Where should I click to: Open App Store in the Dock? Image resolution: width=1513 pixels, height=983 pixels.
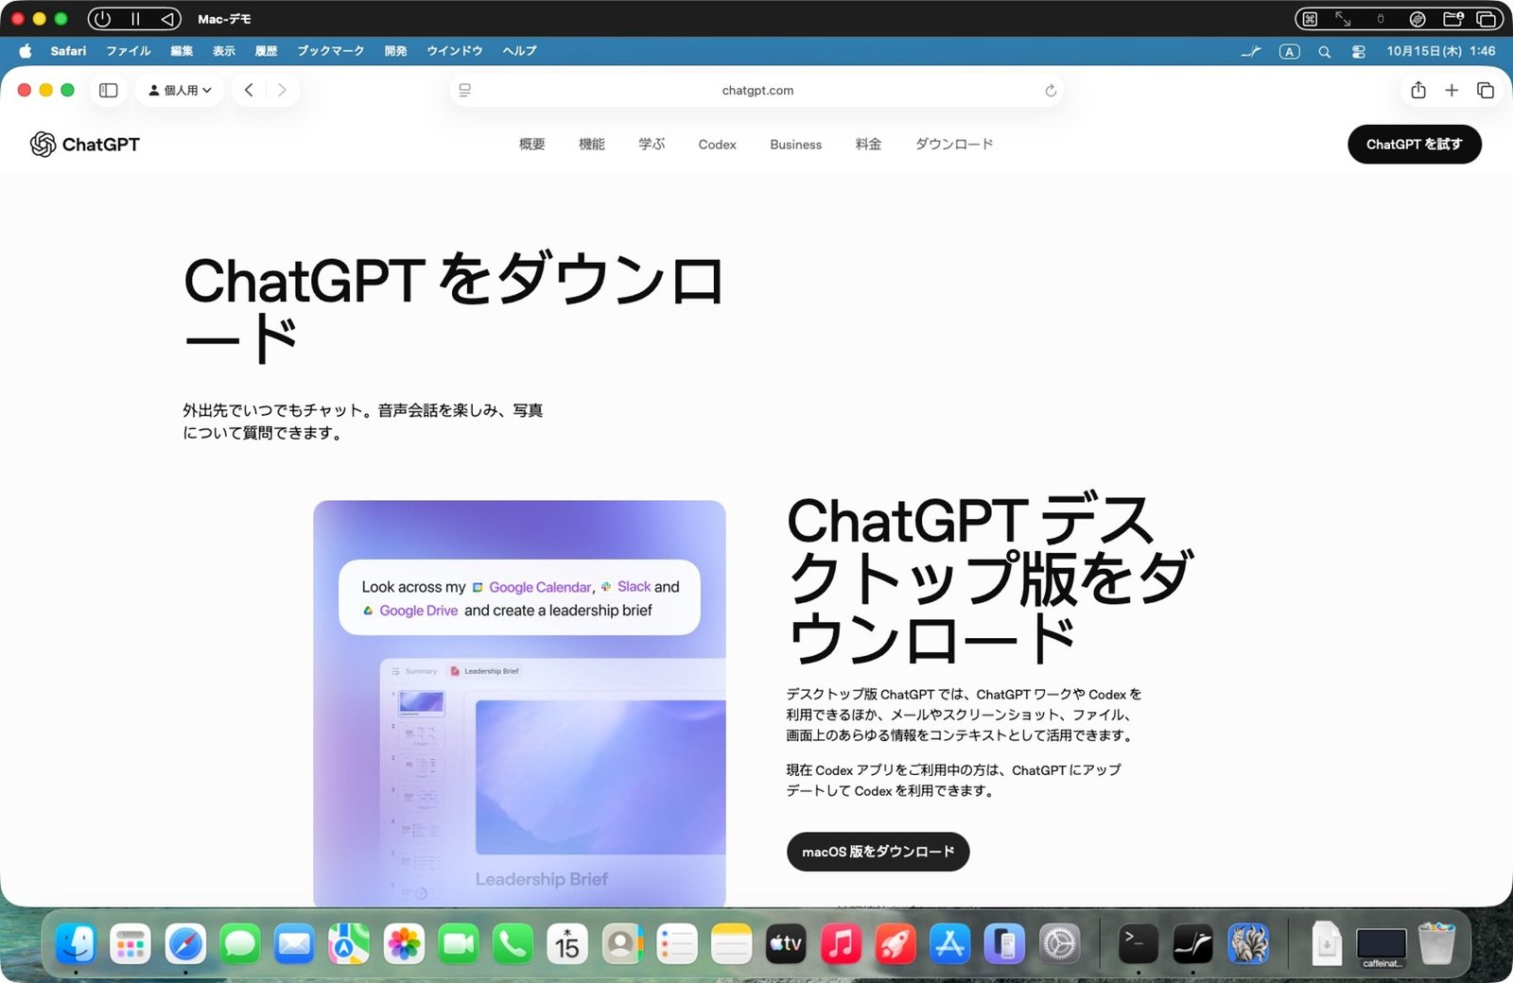[949, 943]
